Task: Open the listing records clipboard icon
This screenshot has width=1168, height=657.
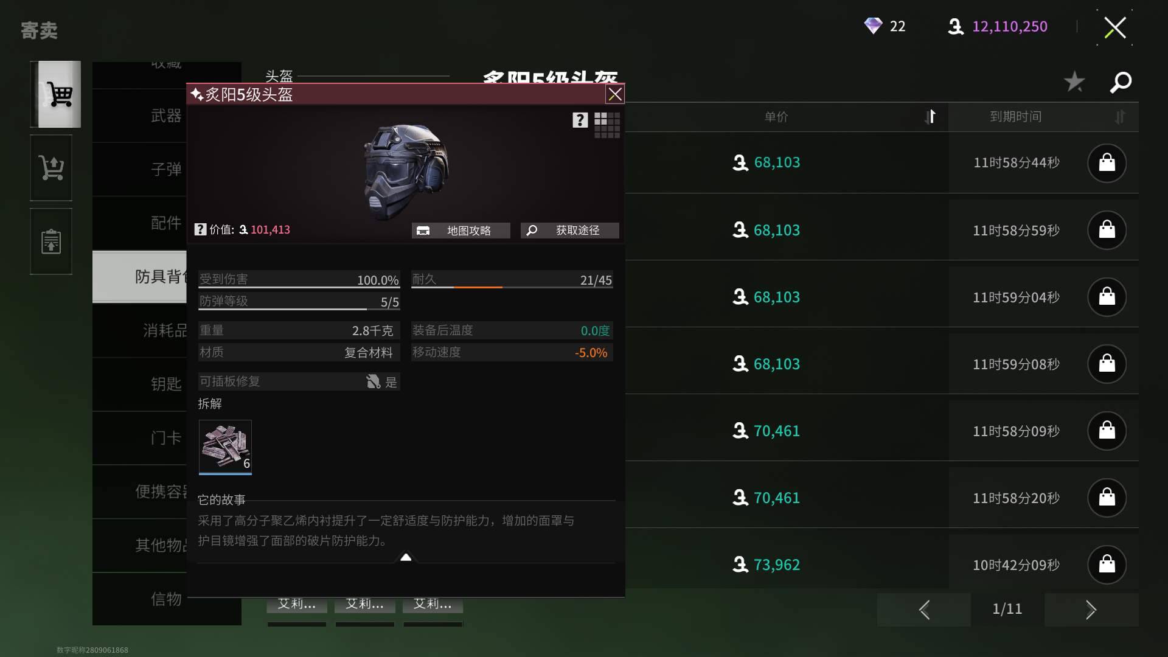Action: click(x=51, y=242)
